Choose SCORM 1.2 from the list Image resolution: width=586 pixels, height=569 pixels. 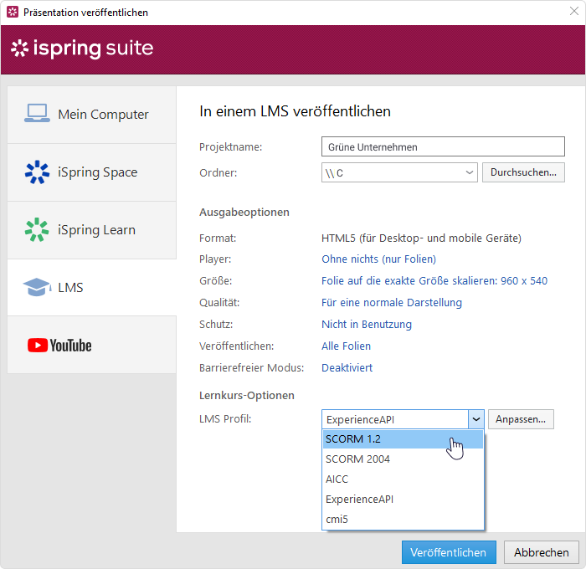(403, 439)
